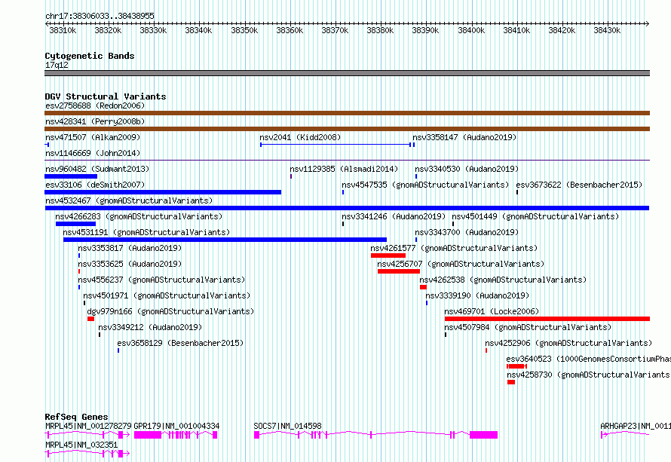Click the nsv4261577 red variant bar
This screenshot has height=462, width=671.
point(388,255)
